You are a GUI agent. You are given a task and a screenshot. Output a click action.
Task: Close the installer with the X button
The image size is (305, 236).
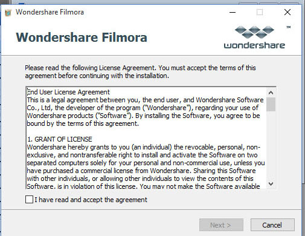coord(287,12)
